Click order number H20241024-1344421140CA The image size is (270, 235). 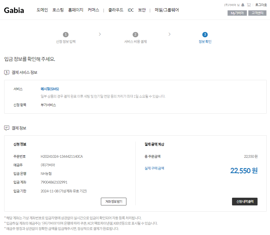[62, 157]
